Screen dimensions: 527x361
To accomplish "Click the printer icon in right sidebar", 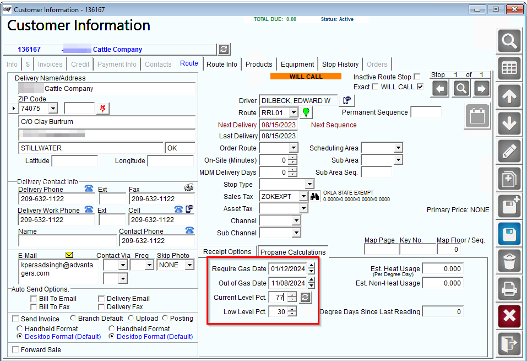I will point(509,289).
